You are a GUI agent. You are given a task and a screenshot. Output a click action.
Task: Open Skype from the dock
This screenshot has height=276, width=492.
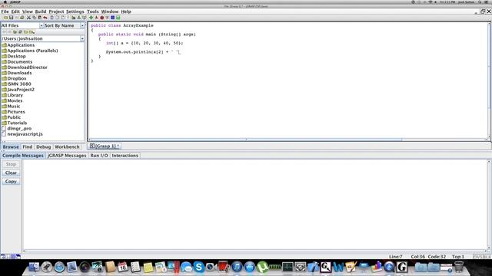[198, 267]
